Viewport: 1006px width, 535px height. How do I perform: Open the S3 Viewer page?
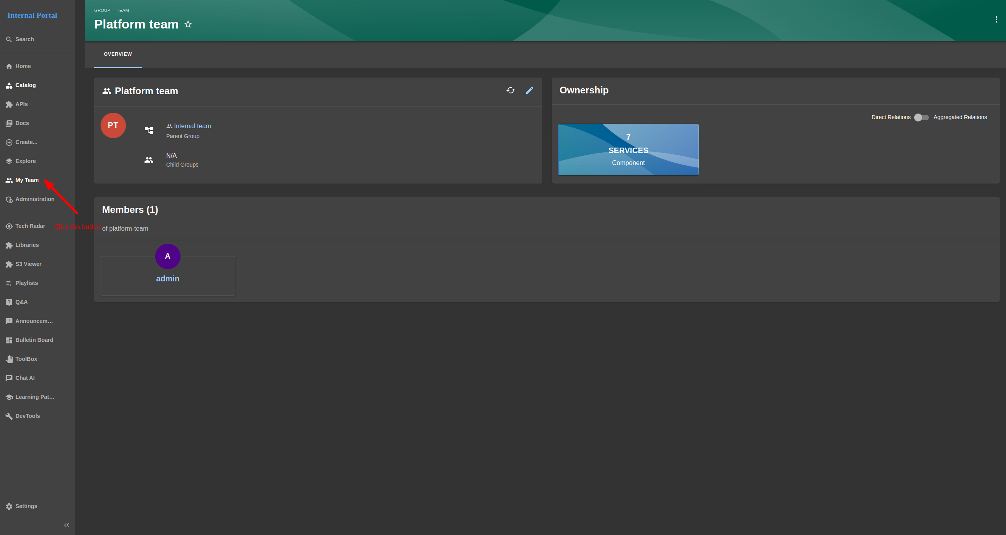pos(28,264)
